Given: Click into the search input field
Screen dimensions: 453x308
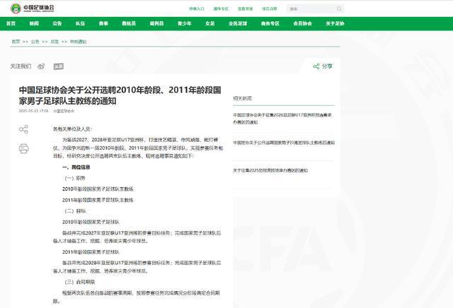Looking at the screenshot, I should click(304, 9).
